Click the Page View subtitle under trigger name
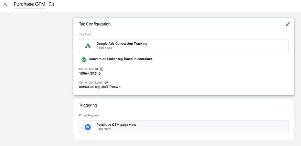 tap(104, 129)
